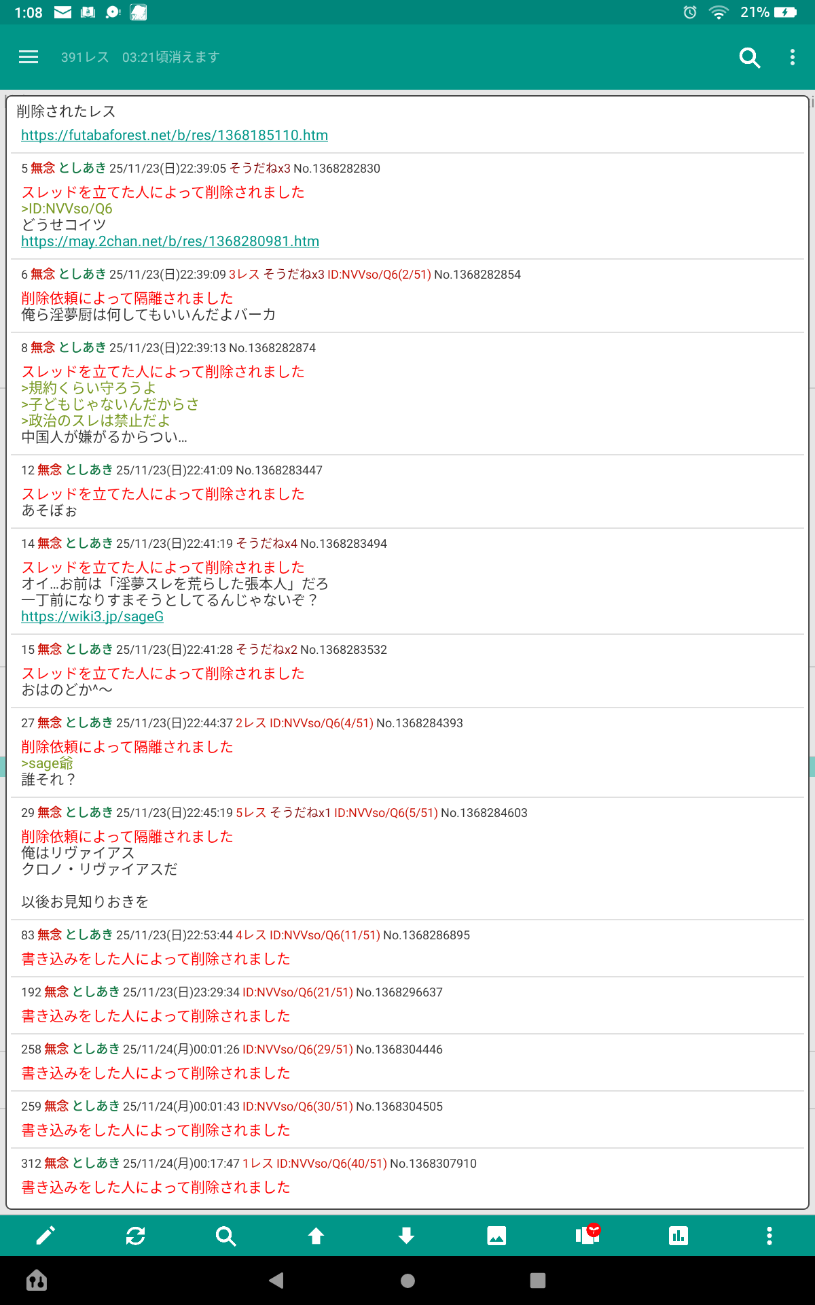Reload thread with the refresh icon
Image resolution: width=815 pixels, height=1305 pixels.
point(136,1236)
